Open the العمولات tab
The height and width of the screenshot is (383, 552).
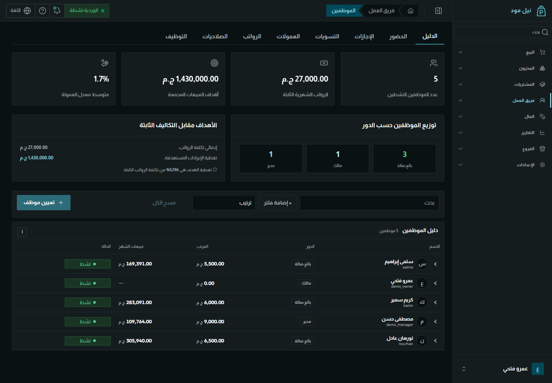[x=288, y=36]
